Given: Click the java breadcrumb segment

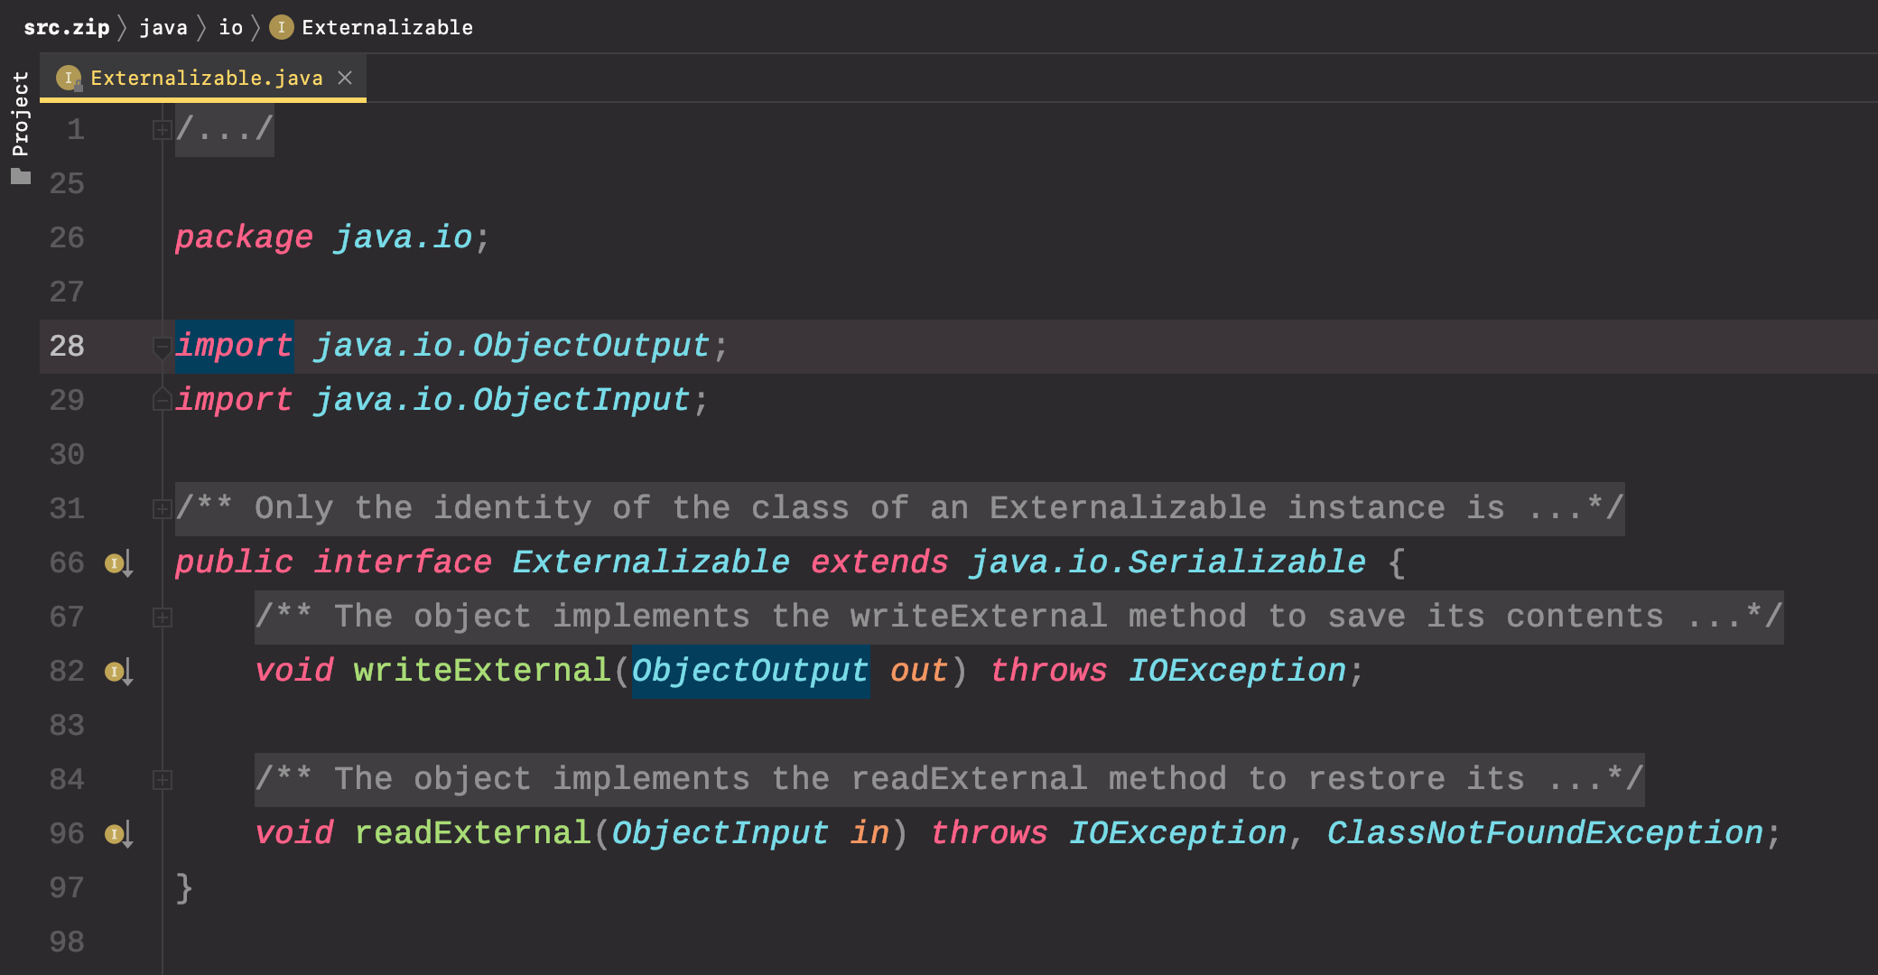Looking at the screenshot, I should (x=163, y=28).
